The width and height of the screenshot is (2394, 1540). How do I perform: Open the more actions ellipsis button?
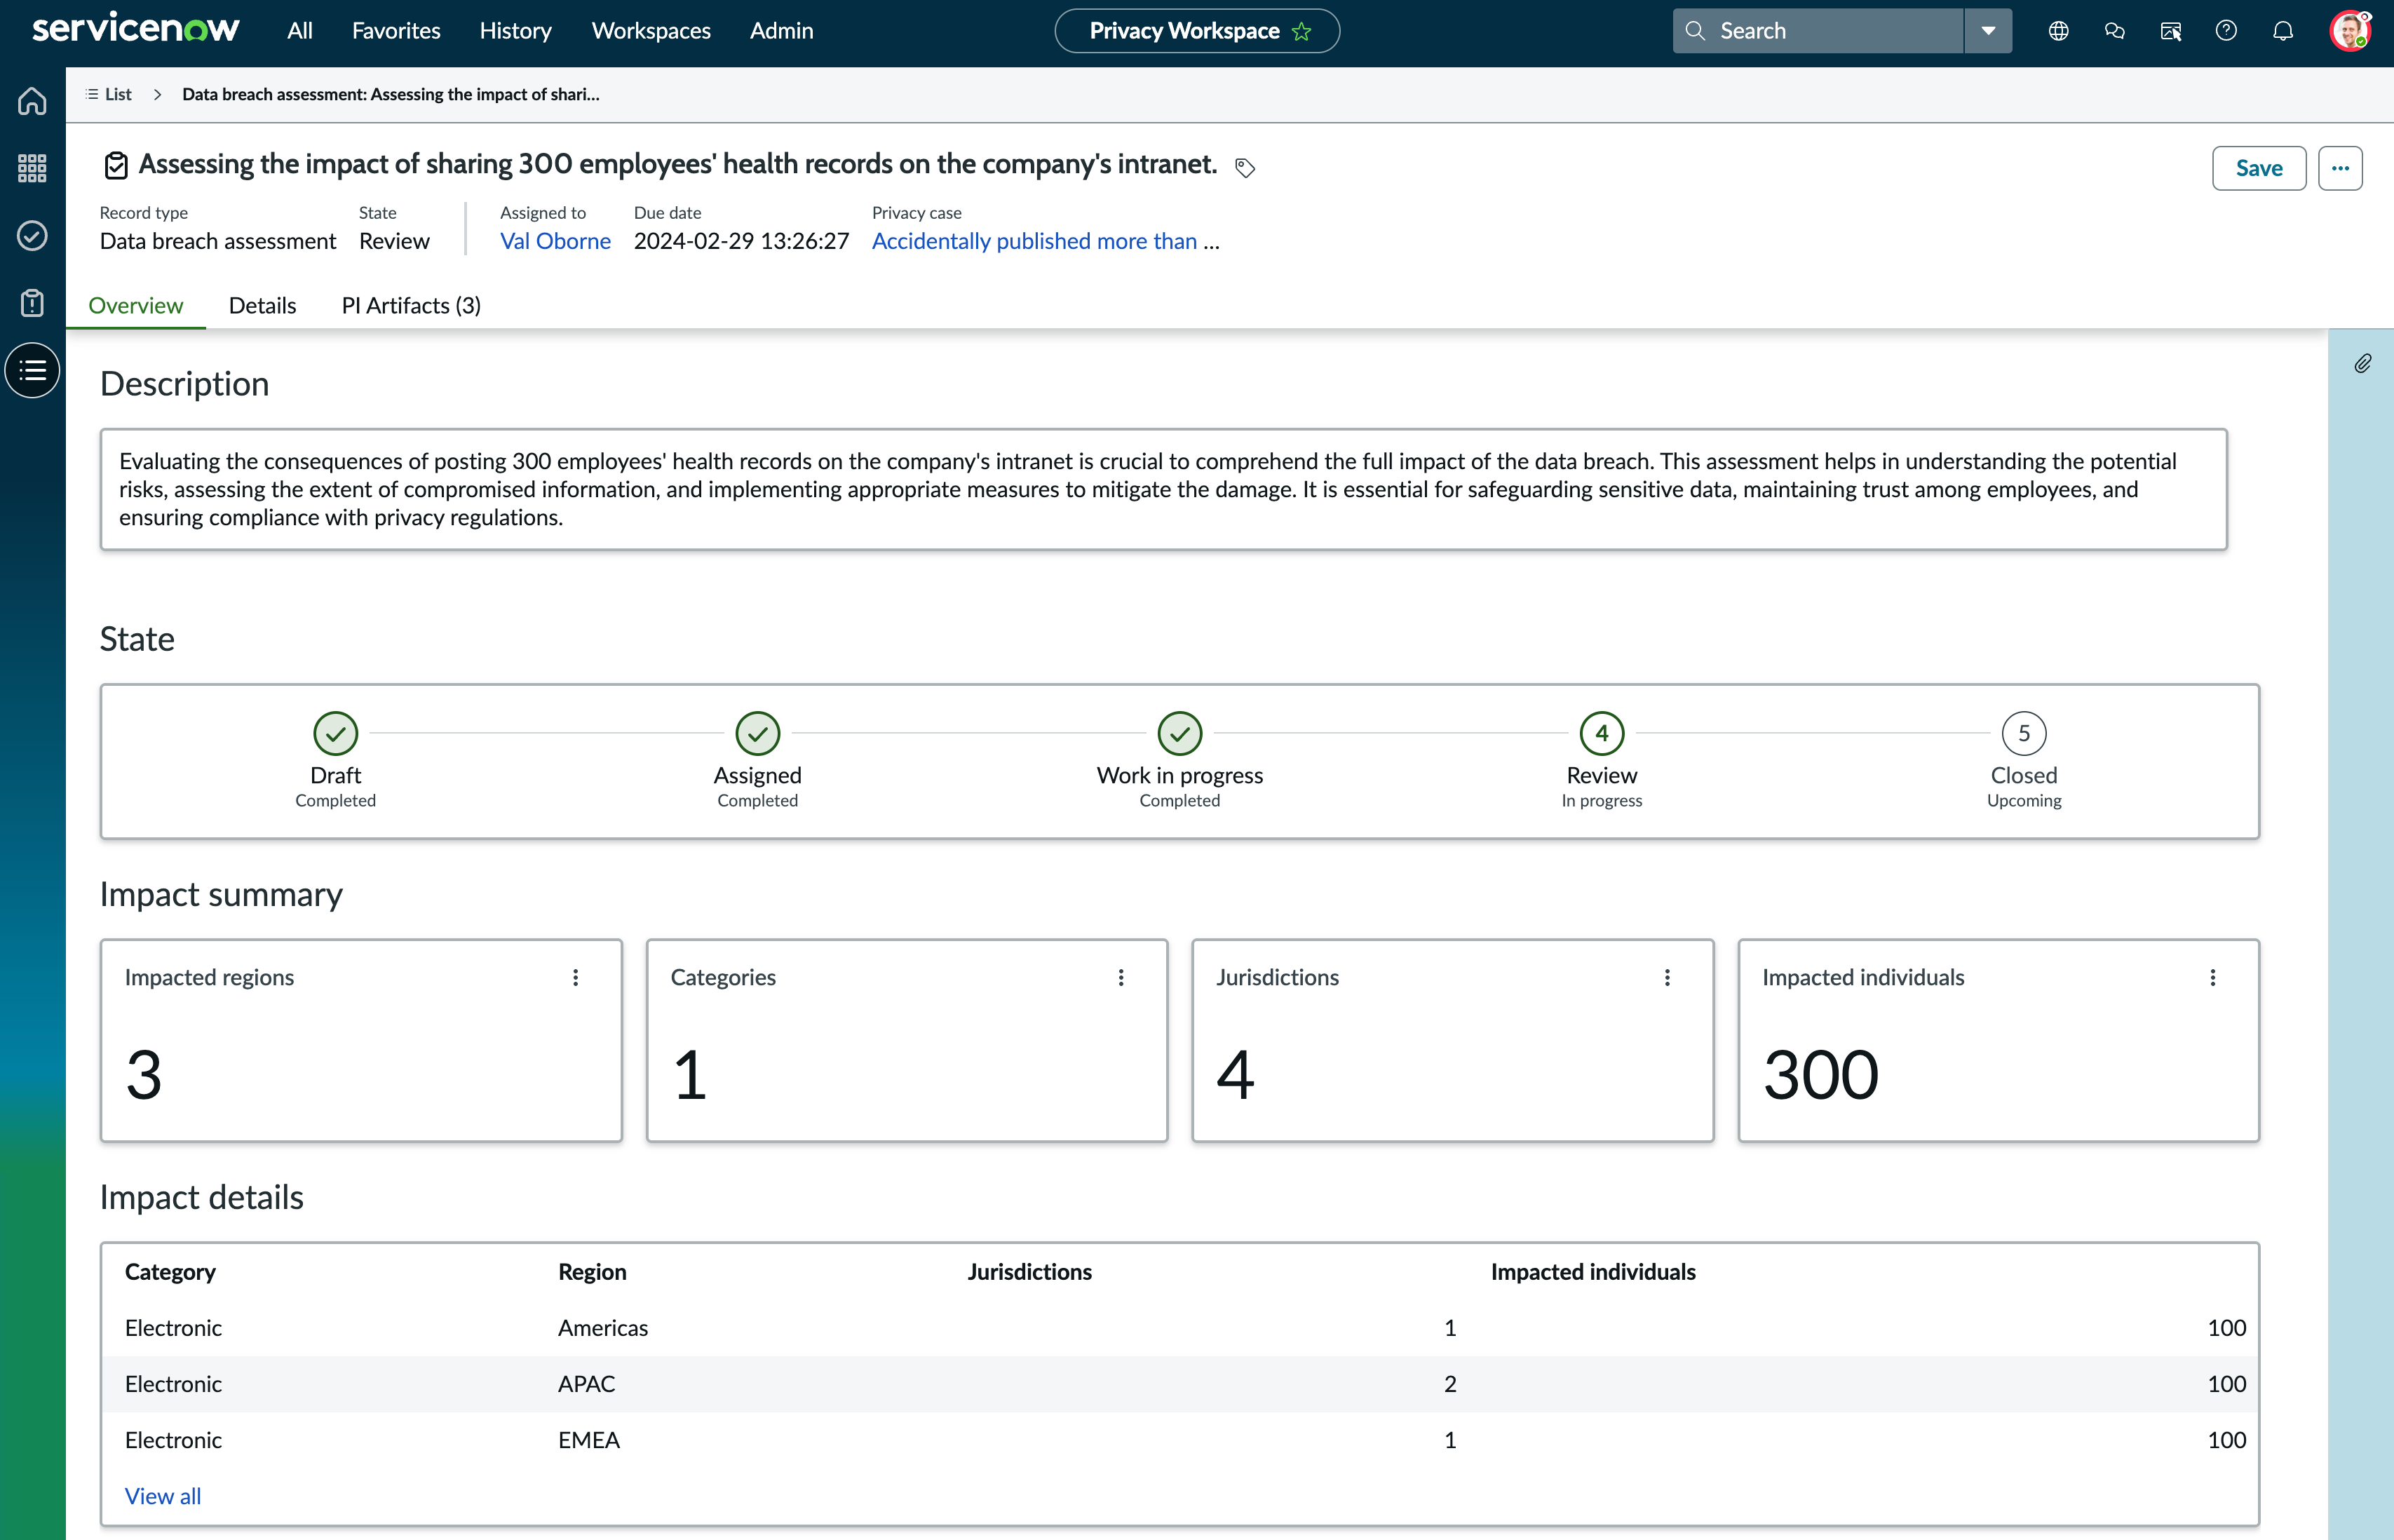[x=2340, y=168]
